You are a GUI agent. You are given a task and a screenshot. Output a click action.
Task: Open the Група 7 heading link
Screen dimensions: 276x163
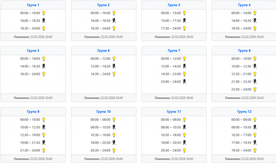(x=174, y=51)
